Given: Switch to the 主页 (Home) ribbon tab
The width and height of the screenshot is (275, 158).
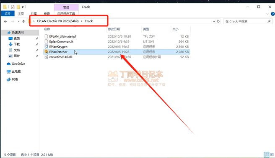Looking at the screenshot, I should tap(21, 13).
